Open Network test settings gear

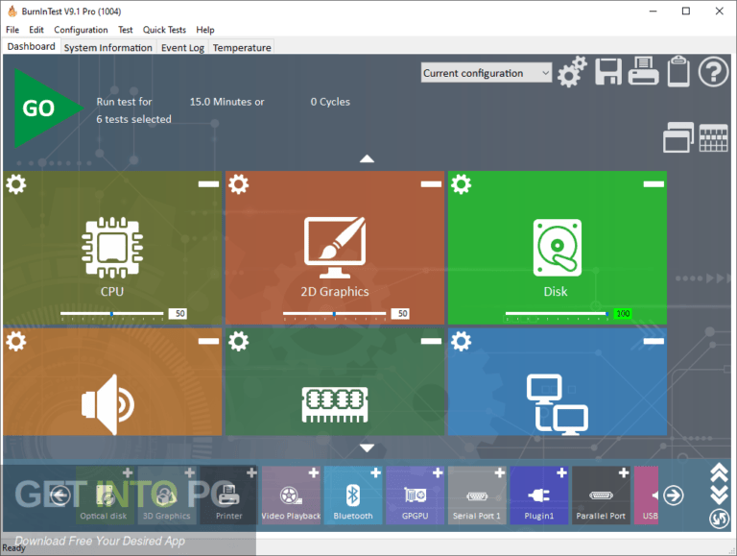click(461, 341)
